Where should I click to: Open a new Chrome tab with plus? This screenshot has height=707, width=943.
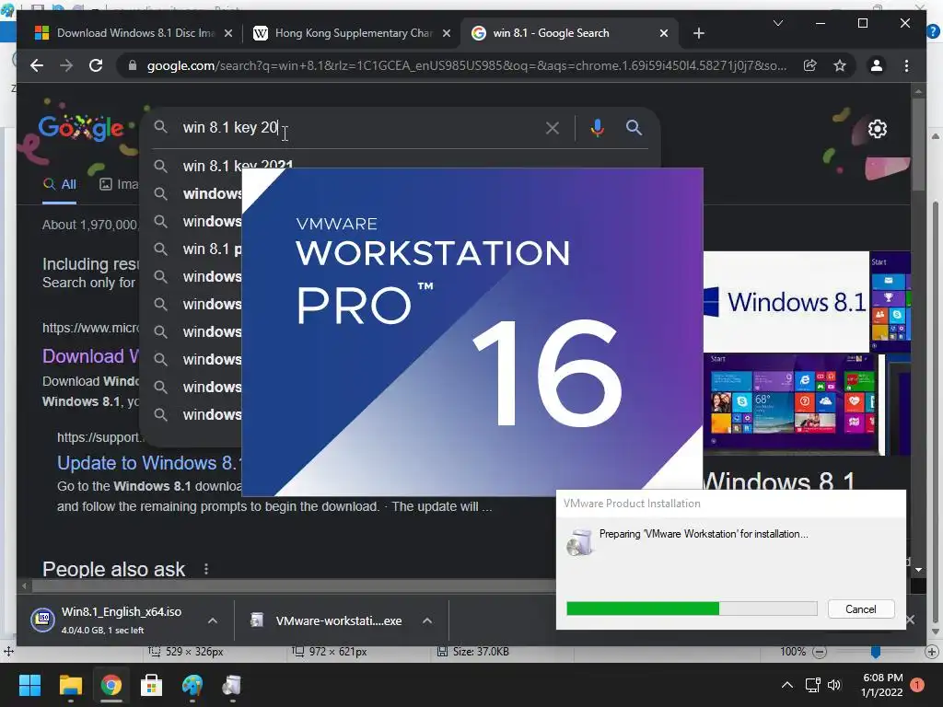tap(698, 33)
